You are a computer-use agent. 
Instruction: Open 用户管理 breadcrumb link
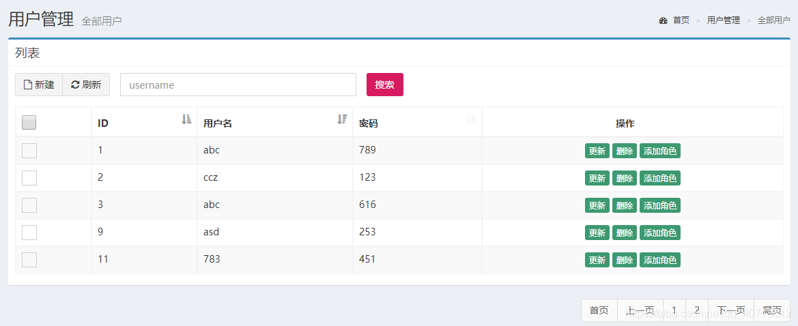723,21
